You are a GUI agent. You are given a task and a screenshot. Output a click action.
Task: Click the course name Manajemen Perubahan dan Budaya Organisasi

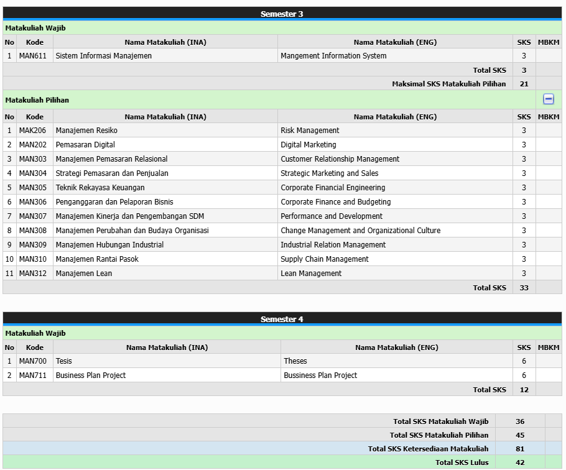[132, 231]
